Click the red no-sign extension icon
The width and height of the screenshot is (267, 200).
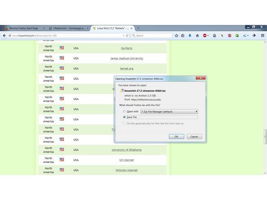coord(230,36)
